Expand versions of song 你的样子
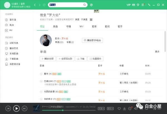This screenshot has height=114, width=167. [x=41, y=99]
